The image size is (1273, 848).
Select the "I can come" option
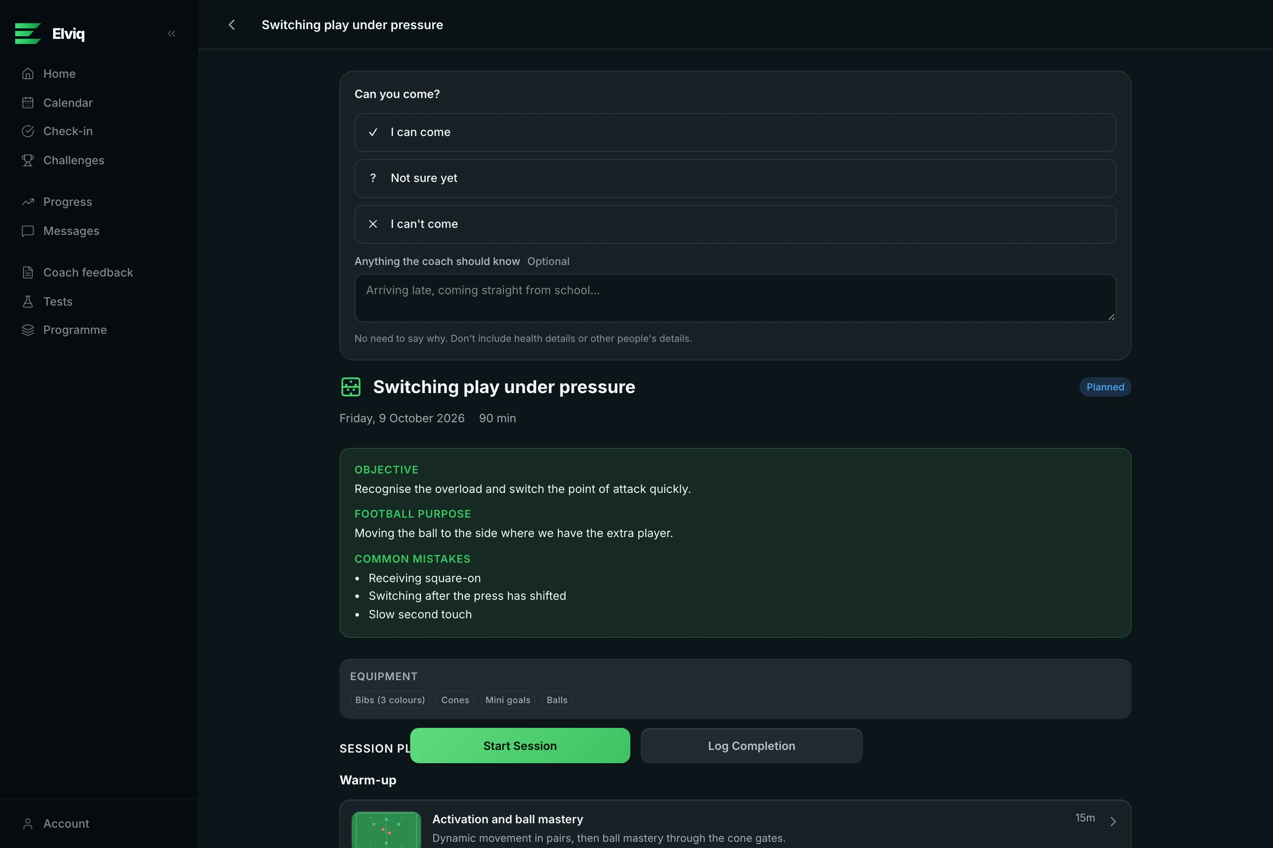click(x=735, y=132)
